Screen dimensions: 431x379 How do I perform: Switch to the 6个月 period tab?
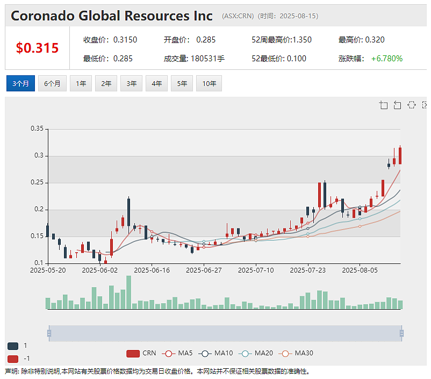52,83
